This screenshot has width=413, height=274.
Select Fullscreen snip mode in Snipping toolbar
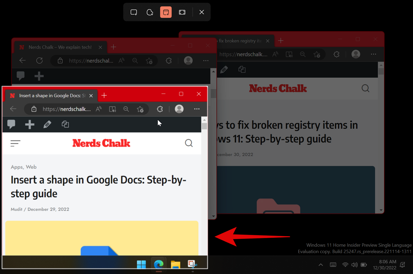[x=182, y=12]
